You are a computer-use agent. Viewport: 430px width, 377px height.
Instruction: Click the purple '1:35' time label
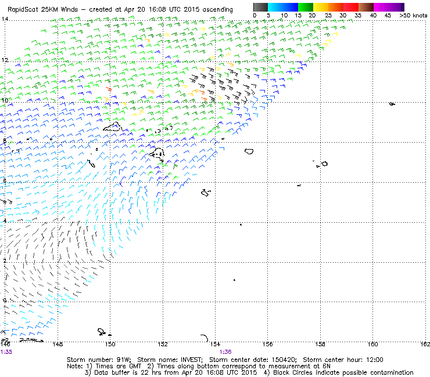tap(6, 352)
